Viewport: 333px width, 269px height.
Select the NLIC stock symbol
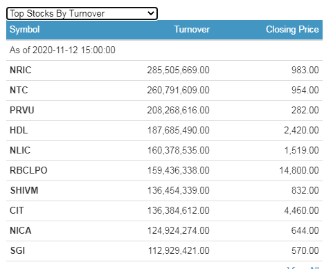coord(20,150)
